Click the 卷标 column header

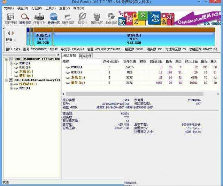click(66, 62)
